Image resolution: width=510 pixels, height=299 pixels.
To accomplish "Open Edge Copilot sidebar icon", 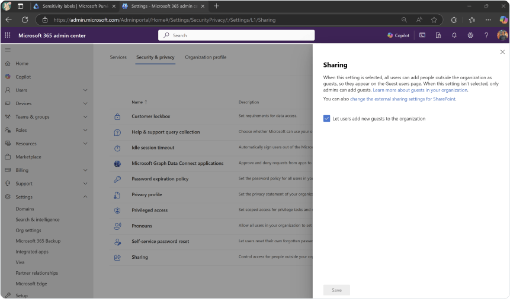I will (x=503, y=20).
